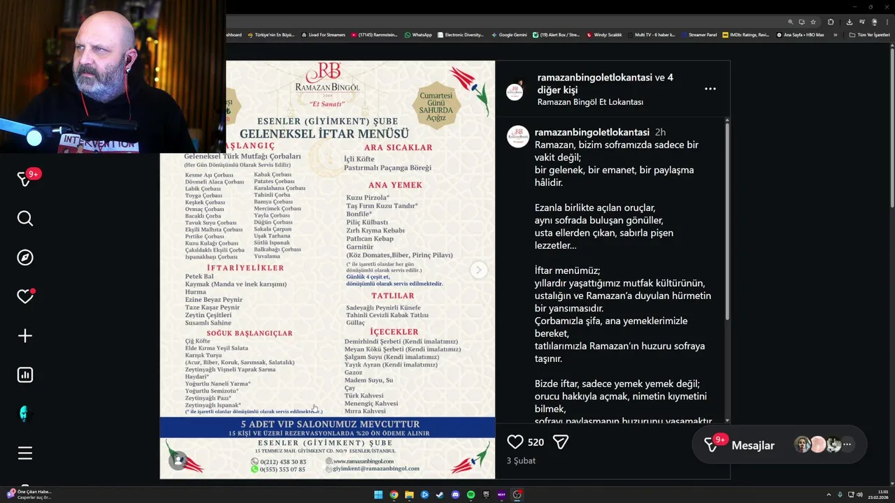Click the three-dot icon in Mesajlar pill
This screenshot has width=895, height=503.
[847, 444]
